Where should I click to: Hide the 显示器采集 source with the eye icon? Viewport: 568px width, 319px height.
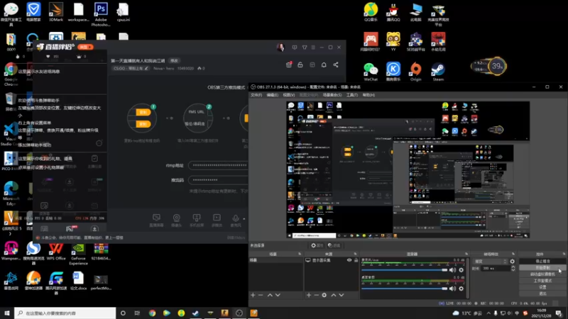(349, 260)
